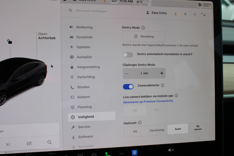Set Dashcam mode to Handmatig

(157, 130)
